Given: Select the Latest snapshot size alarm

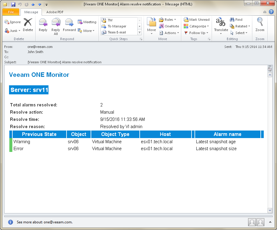Looking at the screenshot, I should [x=216, y=149].
